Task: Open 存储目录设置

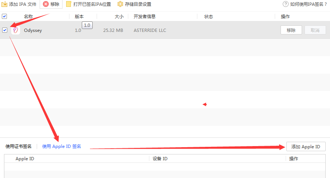Action: pos(138,4)
